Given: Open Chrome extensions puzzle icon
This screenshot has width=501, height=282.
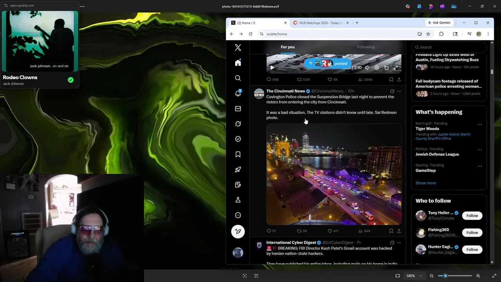Looking at the screenshot, I should click(x=442, y=34).
